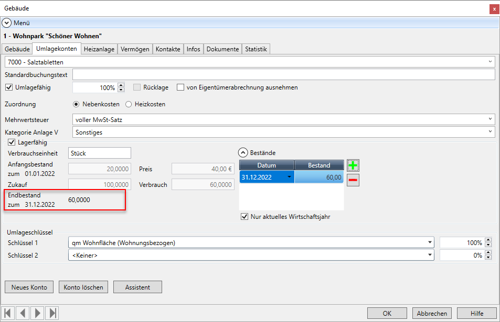This screenshot has height=322, width=500.
Task: Switch to the Heizanlage tab
Action: click(x=99, y=49)
